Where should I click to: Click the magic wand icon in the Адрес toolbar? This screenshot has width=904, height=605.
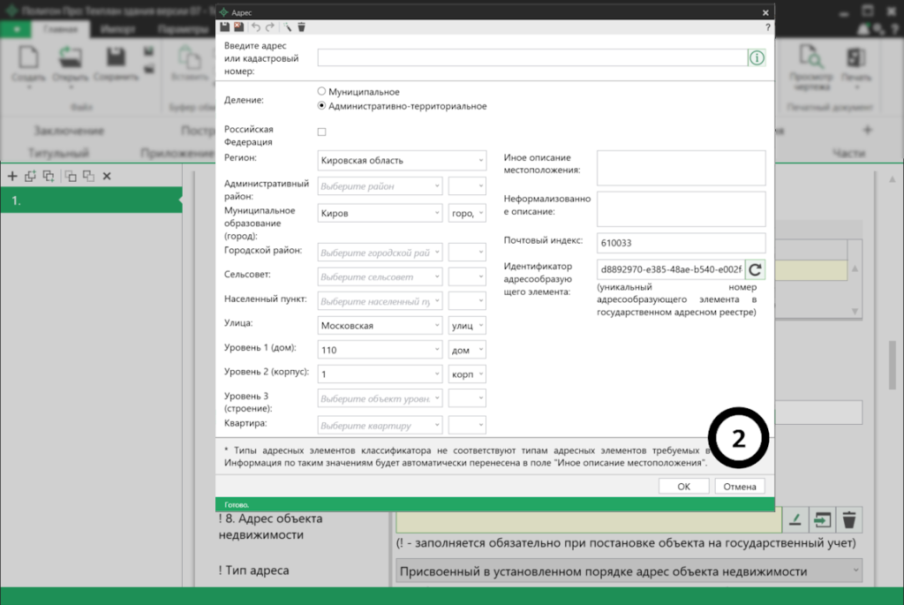(288, 27)
